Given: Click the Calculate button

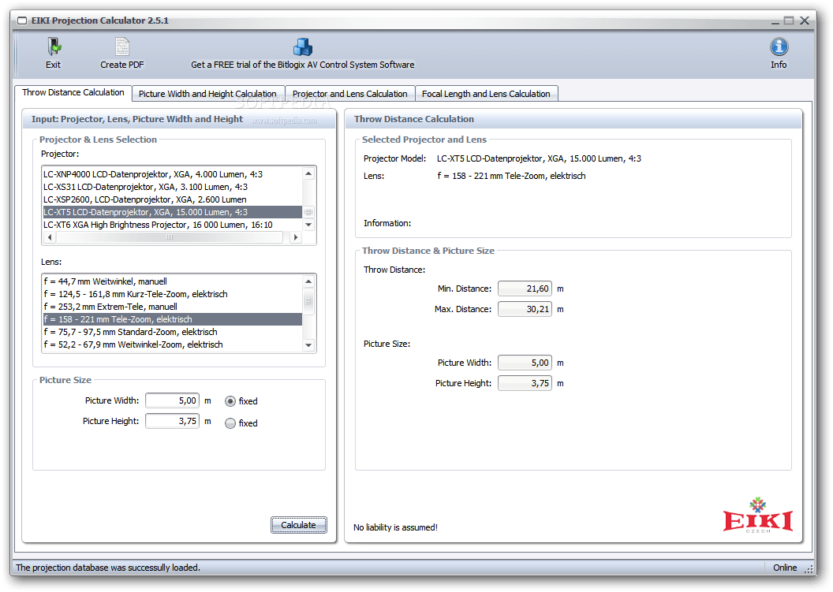Looking at the screenshot, I should 298,524.
